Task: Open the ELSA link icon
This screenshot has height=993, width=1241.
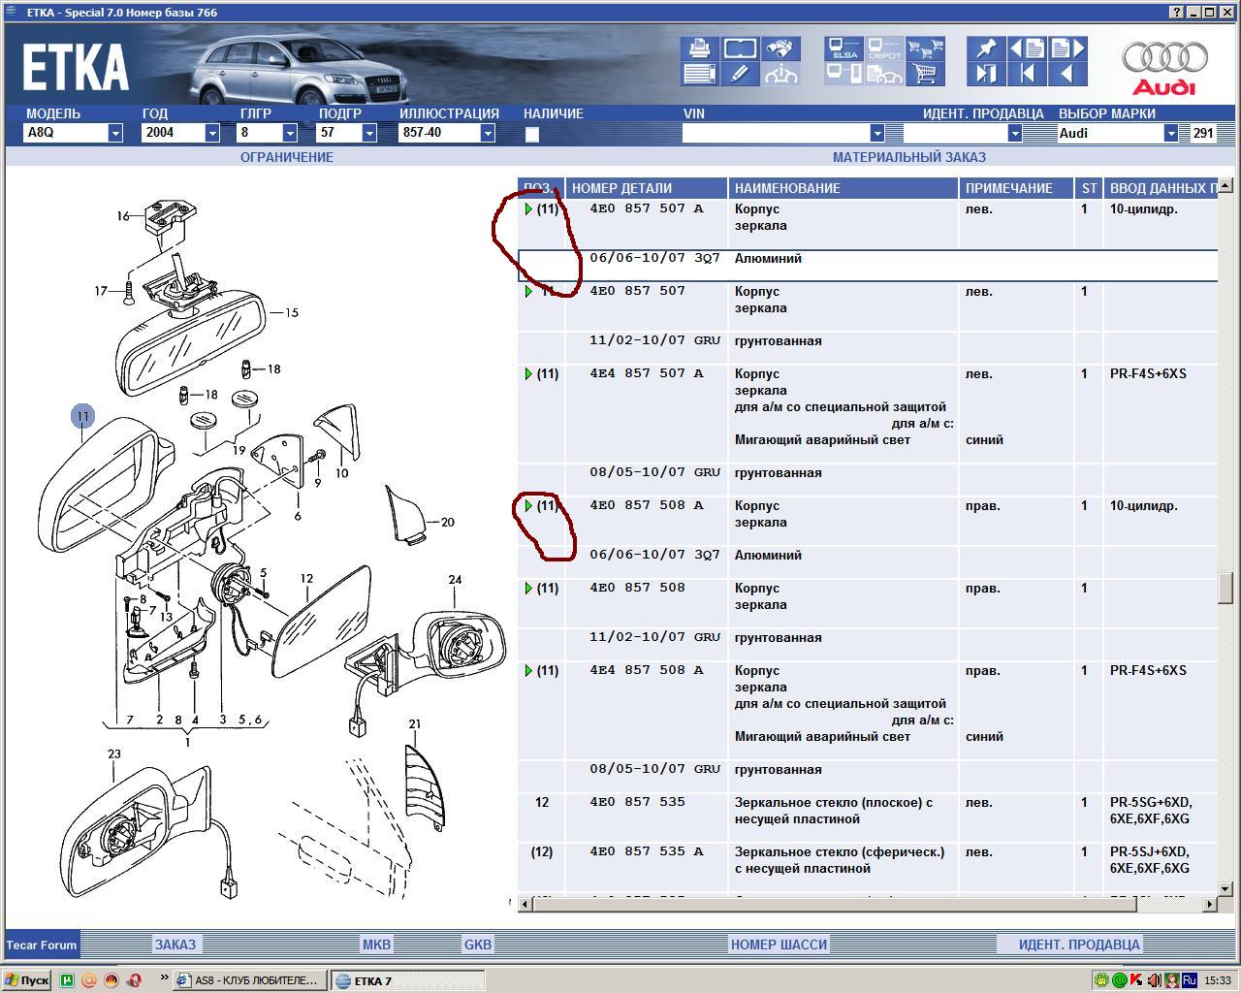Action: [844, 48]
